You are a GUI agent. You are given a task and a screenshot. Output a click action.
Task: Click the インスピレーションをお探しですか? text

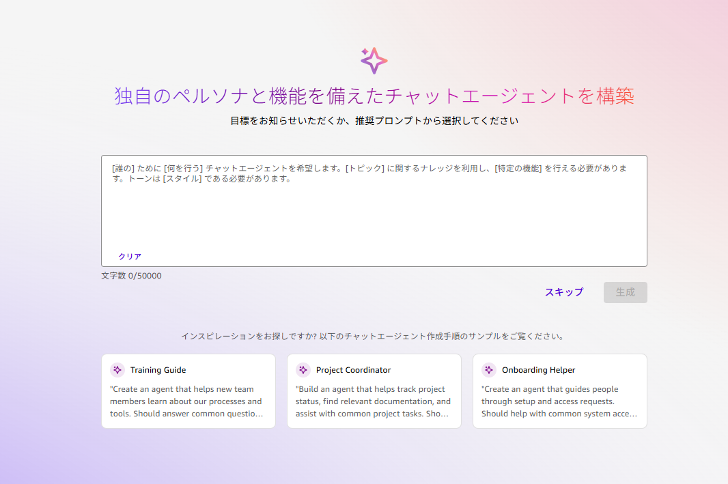pos(374,337)
